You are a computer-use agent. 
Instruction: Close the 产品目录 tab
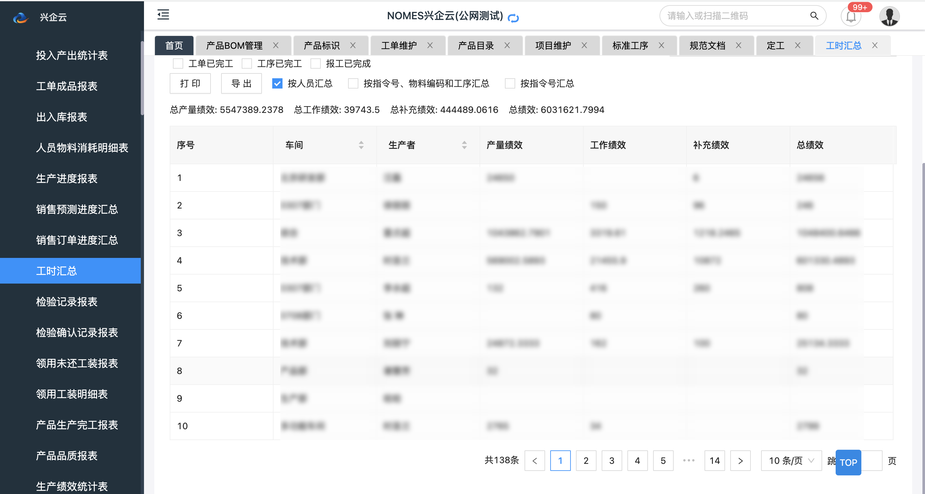click(x=507, y=45)
